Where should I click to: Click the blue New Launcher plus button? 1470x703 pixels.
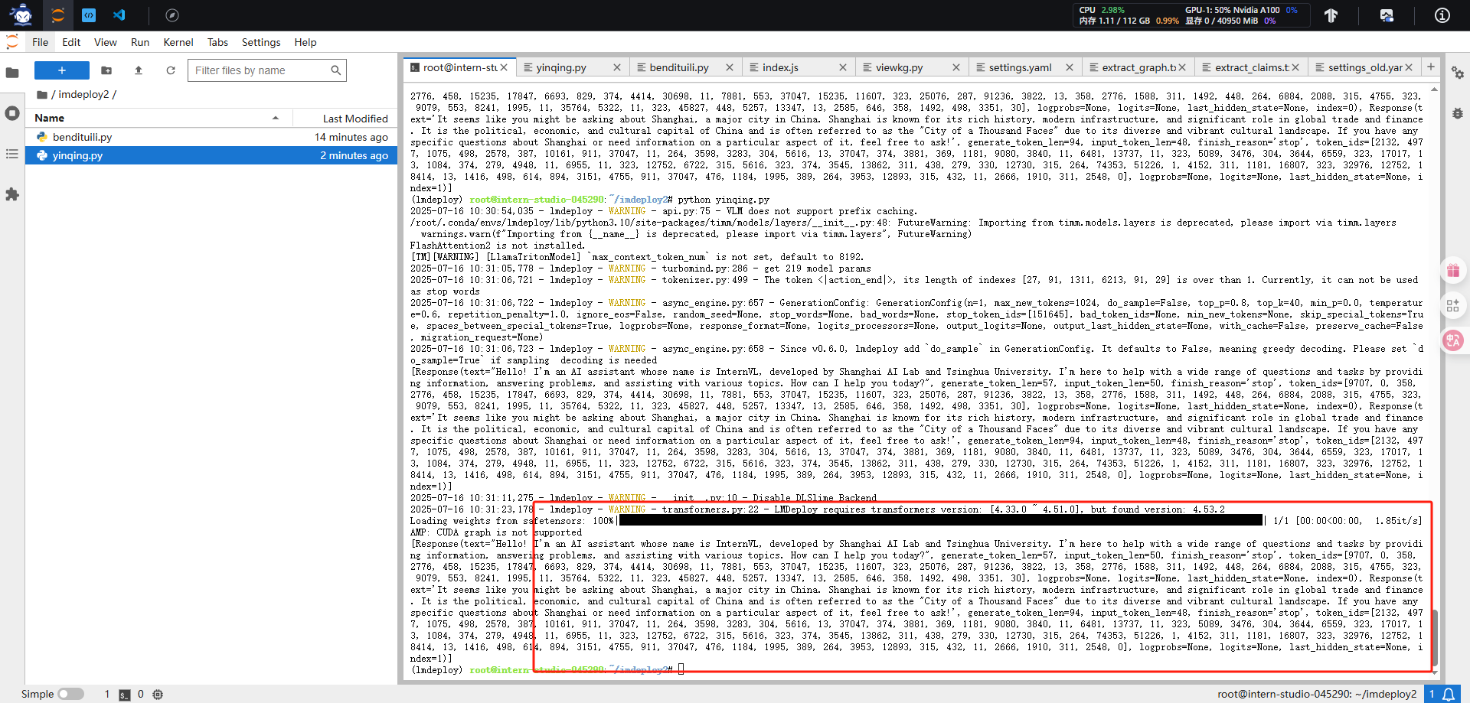pos(62,70)
